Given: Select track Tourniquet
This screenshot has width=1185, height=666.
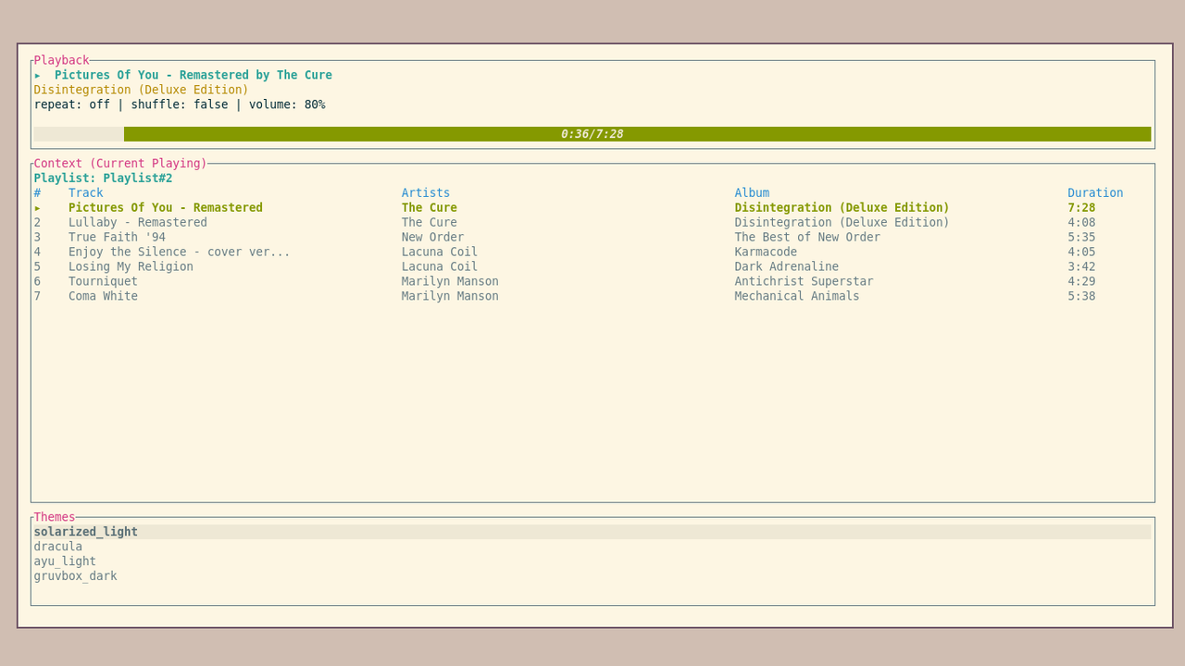Looking at the screenshot, I should click(104, 282).
